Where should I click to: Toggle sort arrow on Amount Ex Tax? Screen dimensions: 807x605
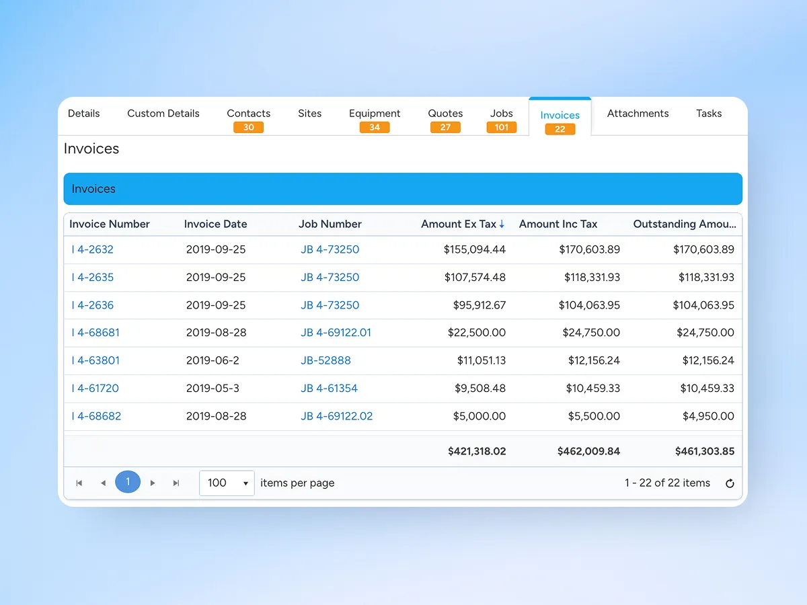pyautogui.click(x=502, y=225)
